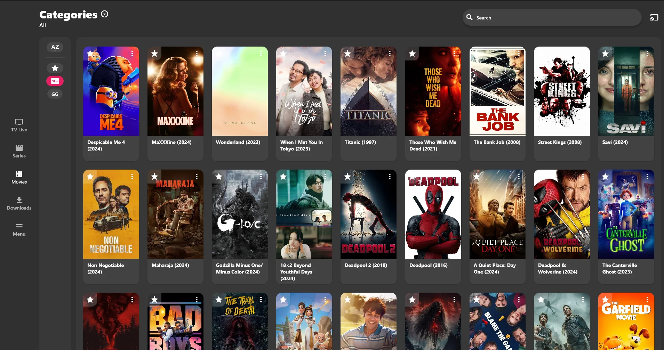Open options menu on MaXXXine card
The height and width of the screenshot is (350, 664).
197,54
